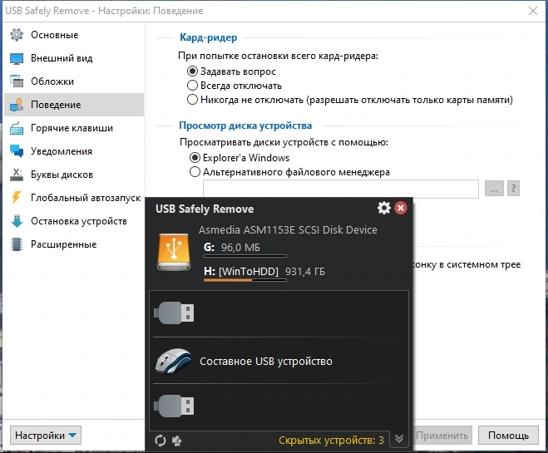Expand hidden devices with double chevron
This screenshot has height=453, width=548.
[x=399, y=439]
